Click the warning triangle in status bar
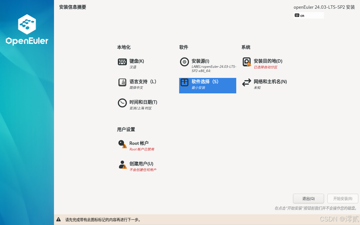Image resolution: width=360 pixels, height=225 pixels. [59, 219]
